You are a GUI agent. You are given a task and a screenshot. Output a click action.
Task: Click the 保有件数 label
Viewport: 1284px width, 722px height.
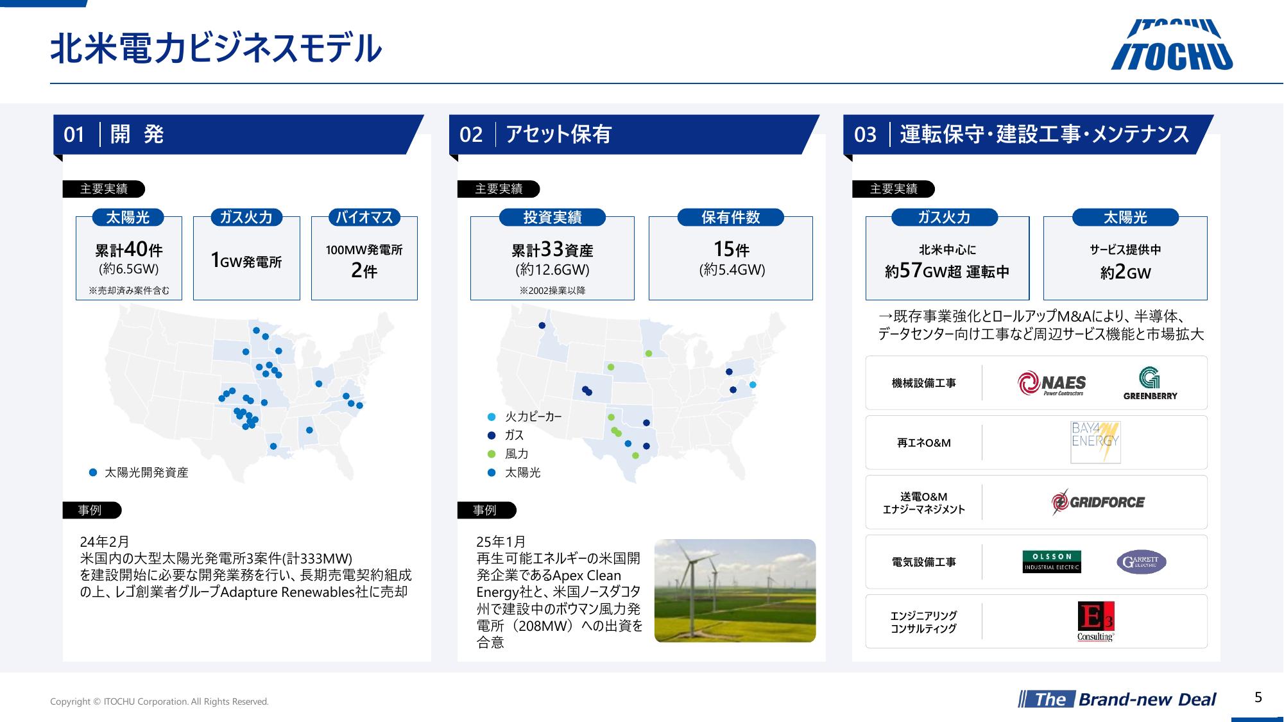click(x=731, y=218)
